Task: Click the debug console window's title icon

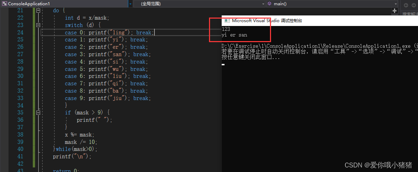Action: (227, 20)
